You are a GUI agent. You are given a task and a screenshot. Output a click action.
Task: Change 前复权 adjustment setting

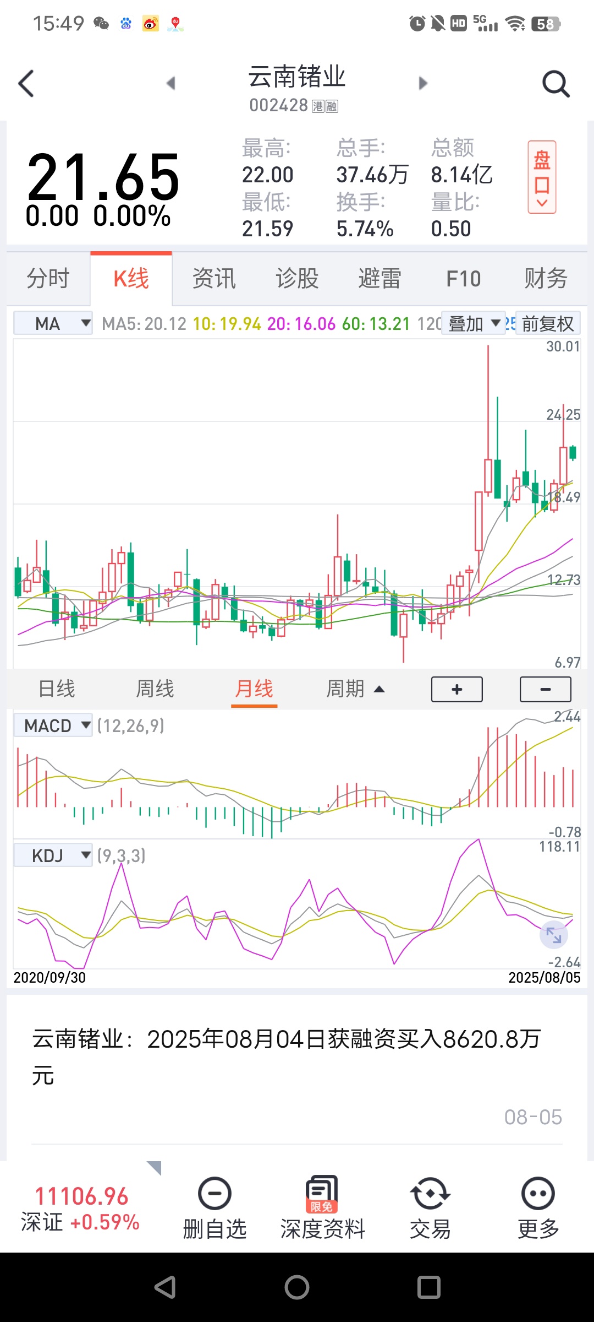tap(548, 323)
